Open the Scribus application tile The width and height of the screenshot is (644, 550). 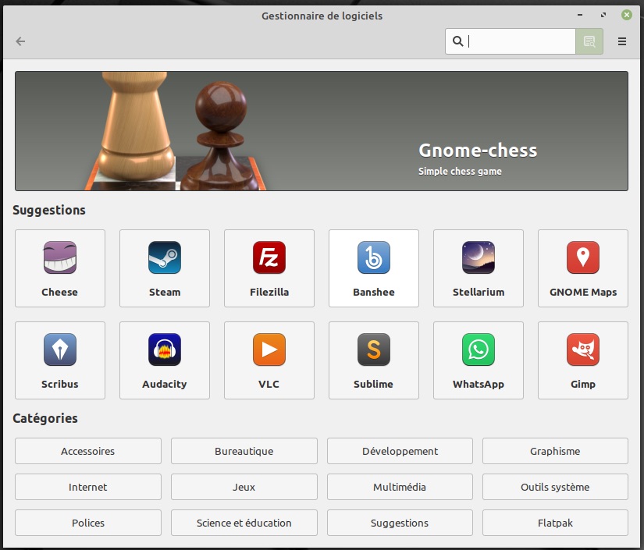pos(60,360)
